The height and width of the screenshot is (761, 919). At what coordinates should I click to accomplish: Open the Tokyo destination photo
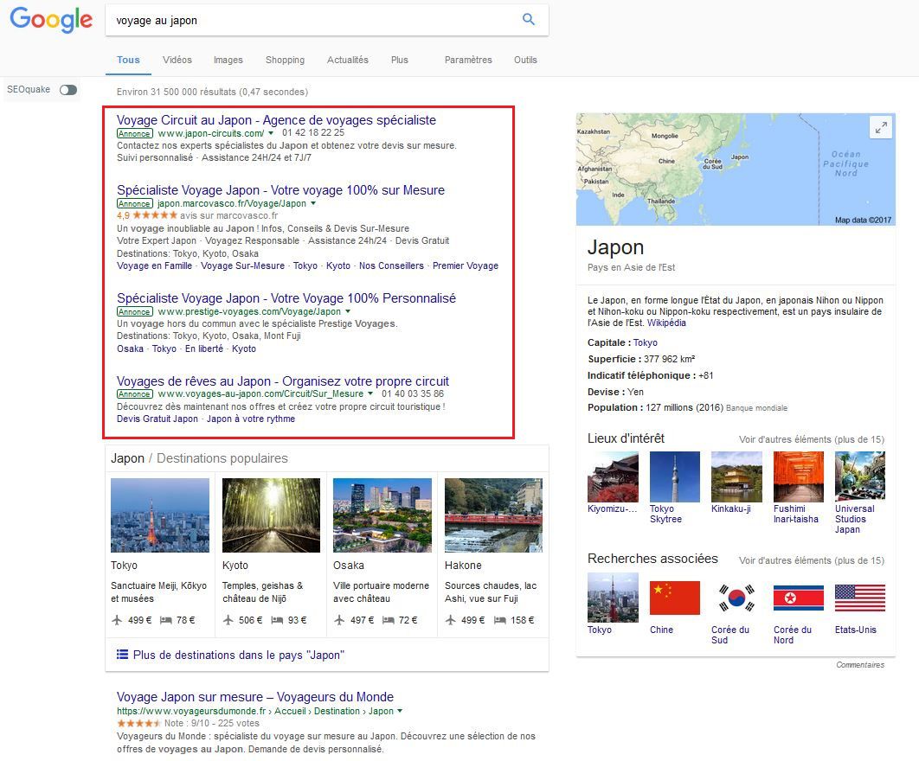coord(160,515)
